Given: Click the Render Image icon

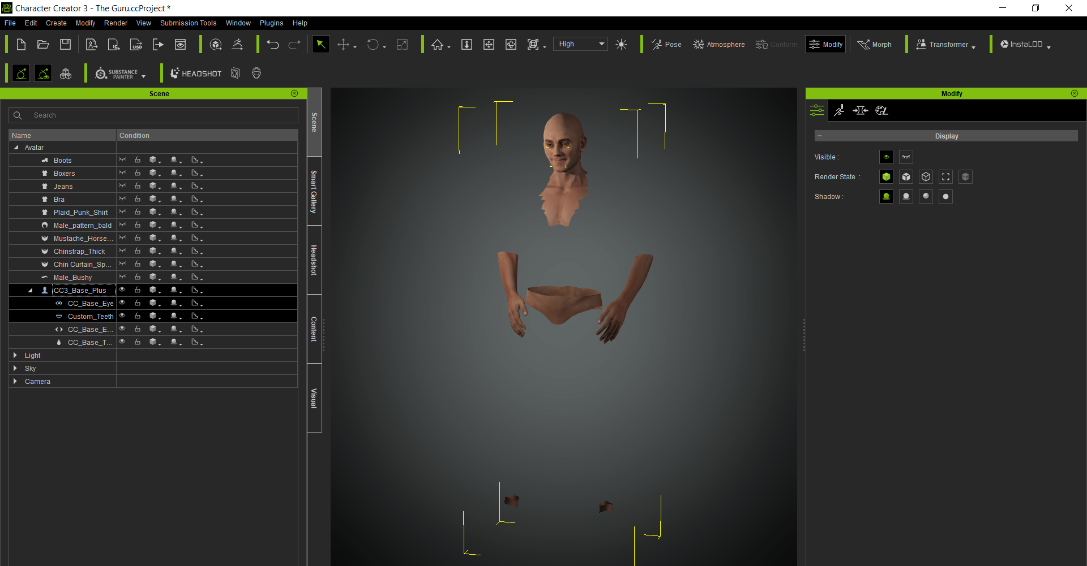Looking at the screenshot, I should 181,45.
